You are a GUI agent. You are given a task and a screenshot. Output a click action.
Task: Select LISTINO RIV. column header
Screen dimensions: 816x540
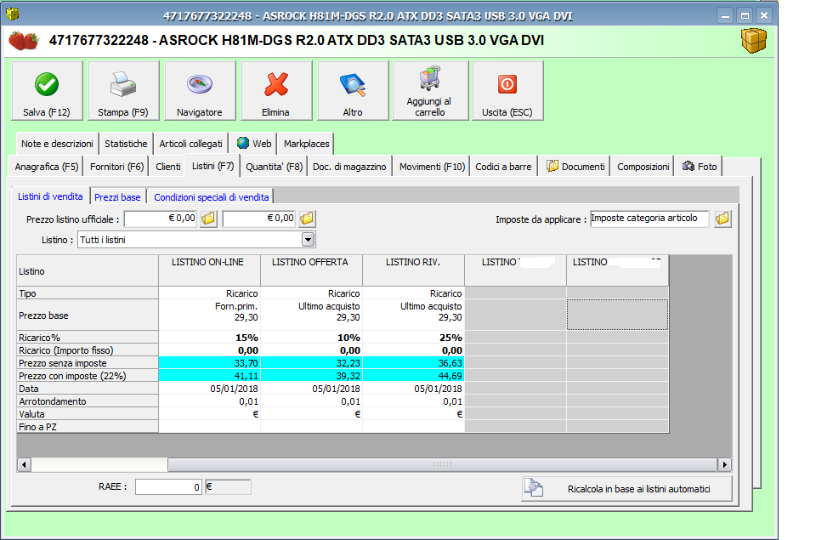pos(413,270)
